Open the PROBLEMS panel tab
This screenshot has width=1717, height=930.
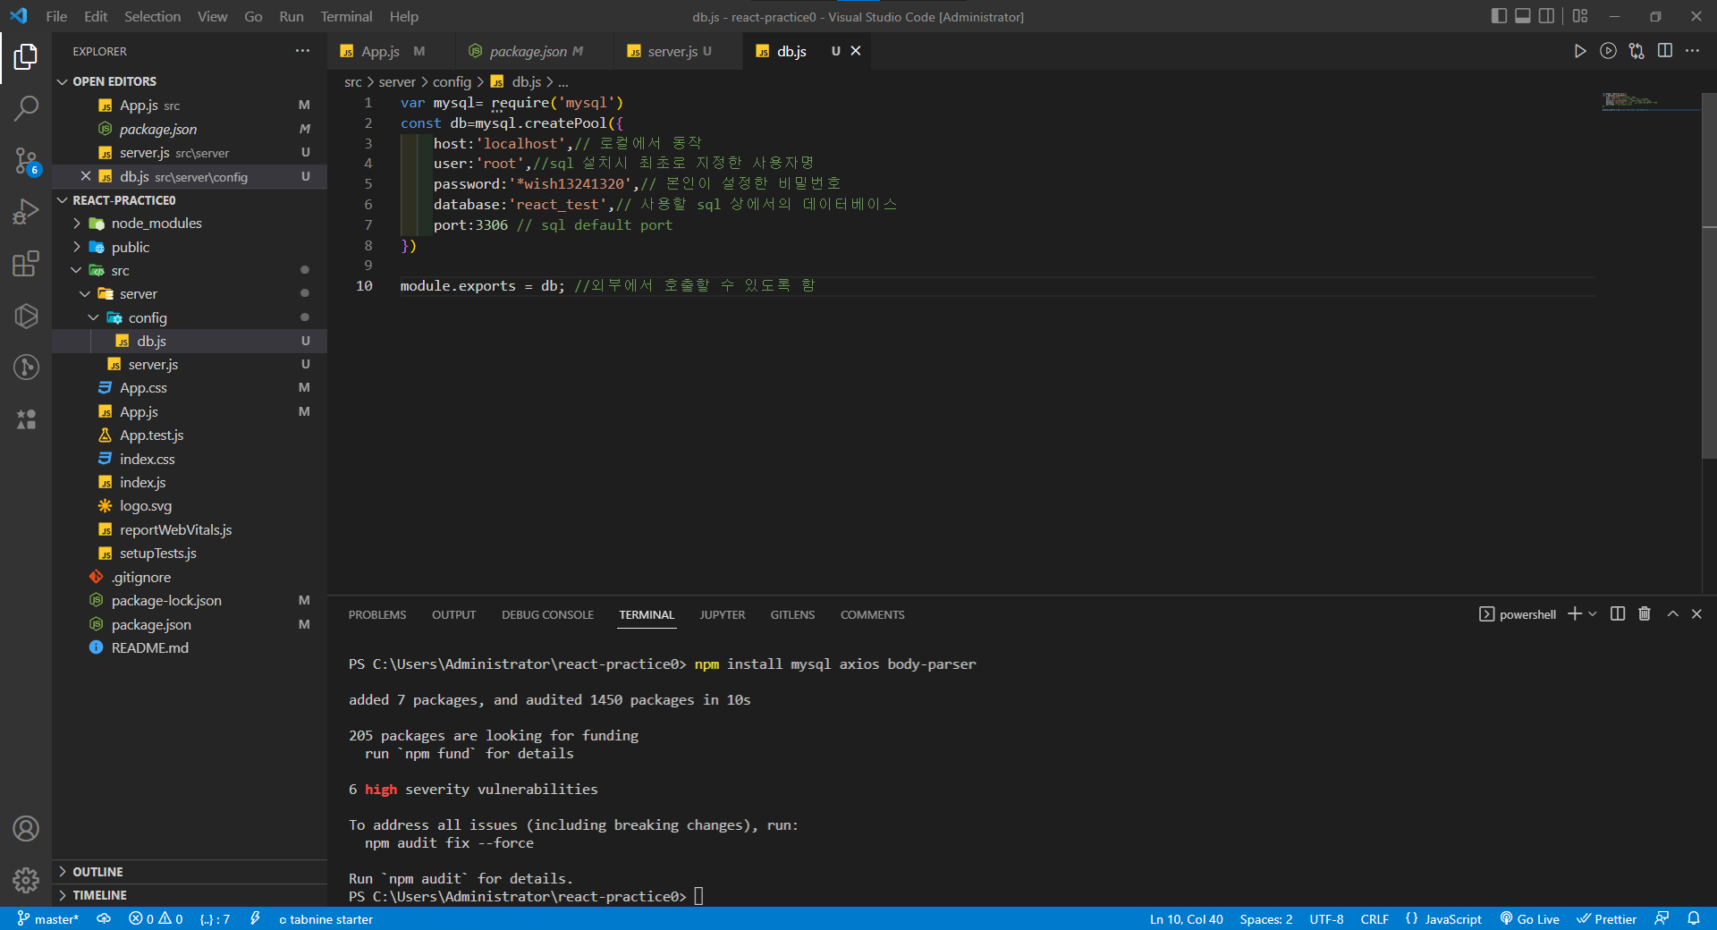377,614
